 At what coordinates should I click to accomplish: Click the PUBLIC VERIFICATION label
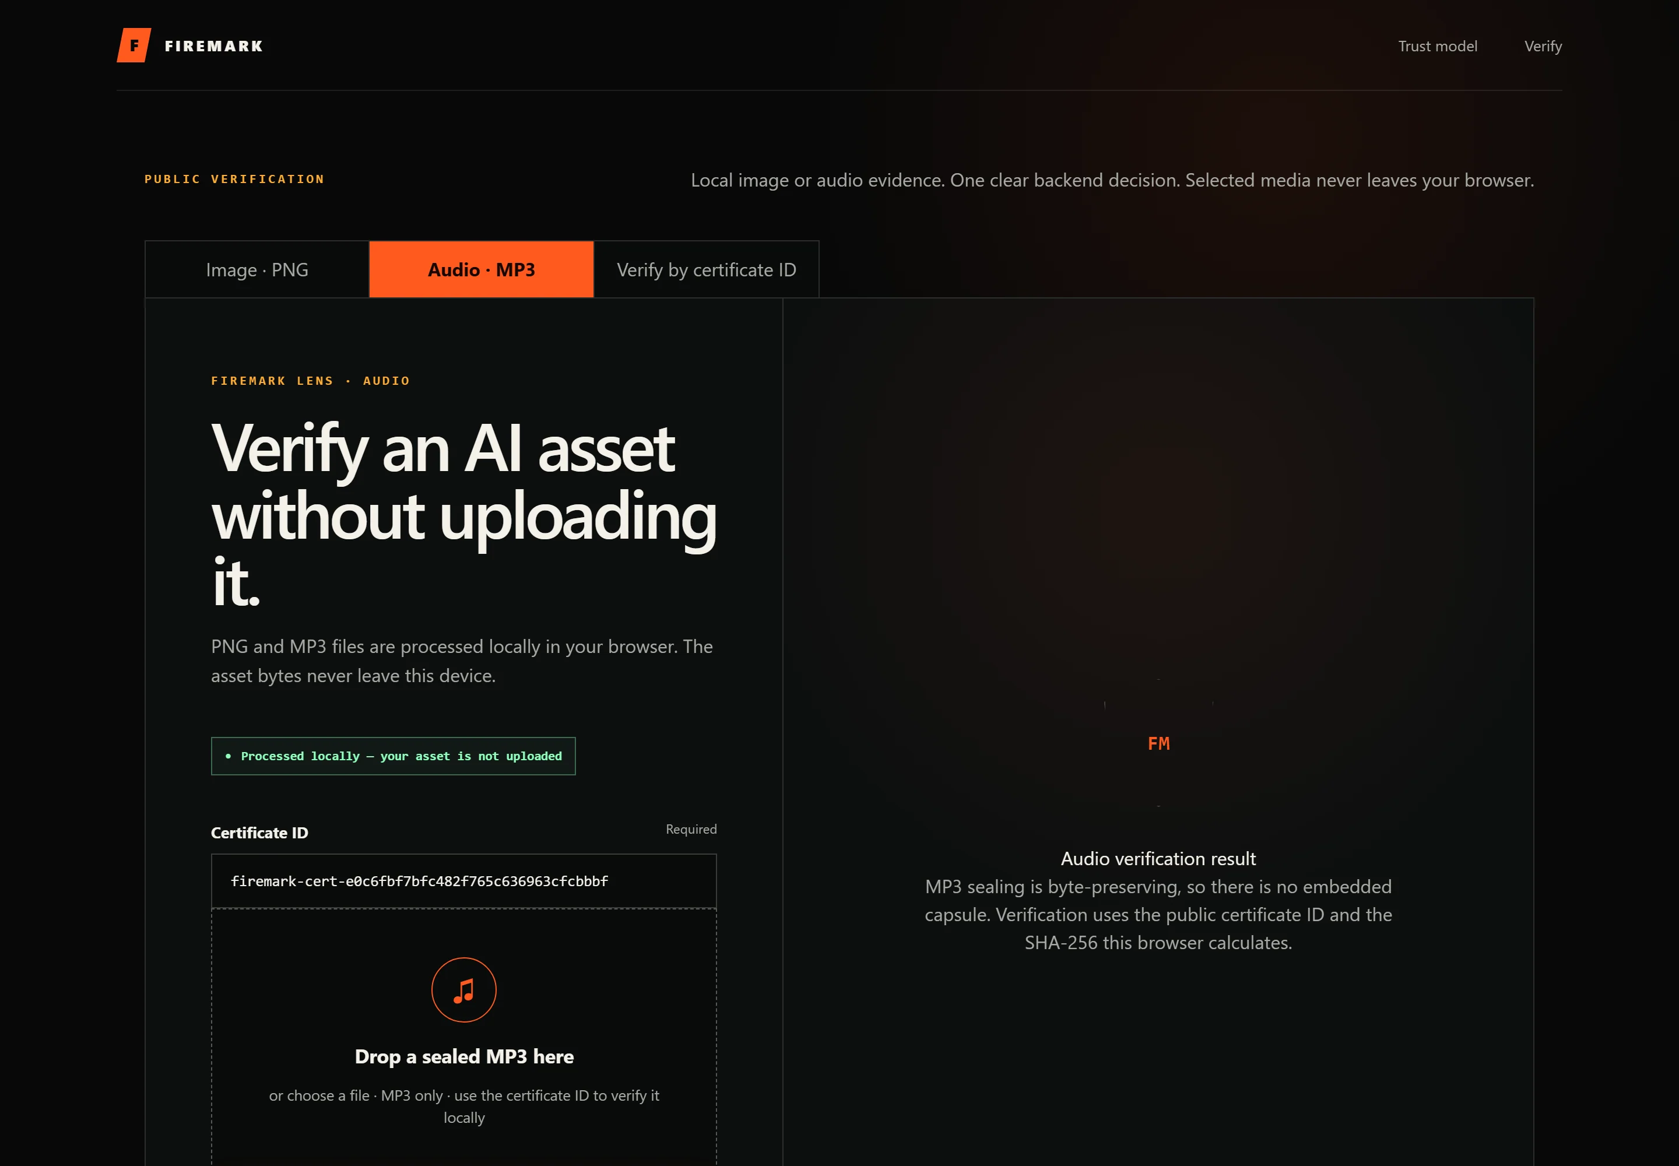click(x=234, y=179)
